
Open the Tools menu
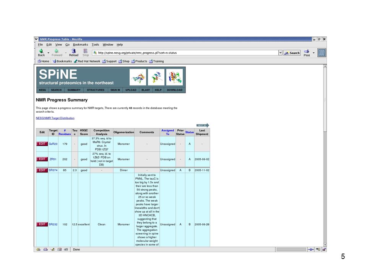pos(95,45)
